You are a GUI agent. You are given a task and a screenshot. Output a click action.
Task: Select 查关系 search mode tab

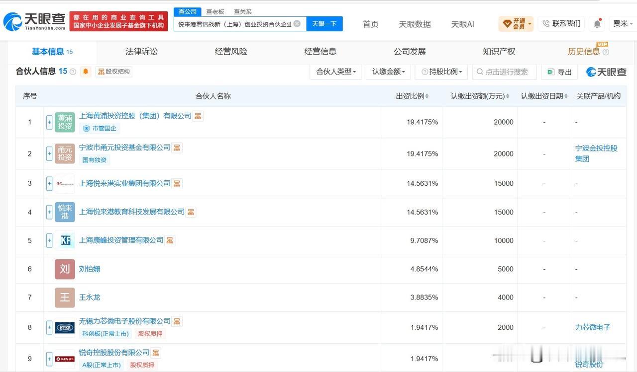tap(242, 12)
